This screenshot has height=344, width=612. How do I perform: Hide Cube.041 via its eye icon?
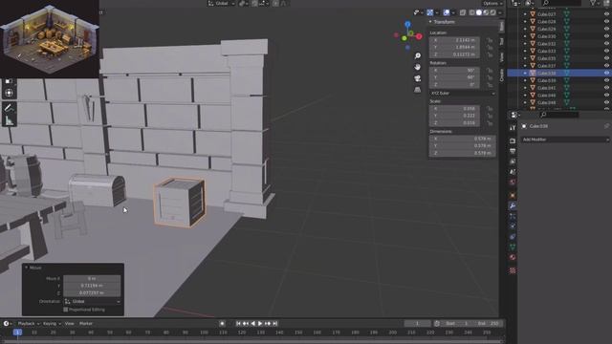606,88
